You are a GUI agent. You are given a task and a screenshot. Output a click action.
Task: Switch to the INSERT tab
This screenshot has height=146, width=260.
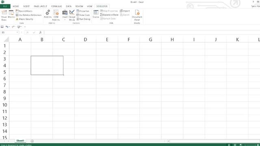pos(26,6)
